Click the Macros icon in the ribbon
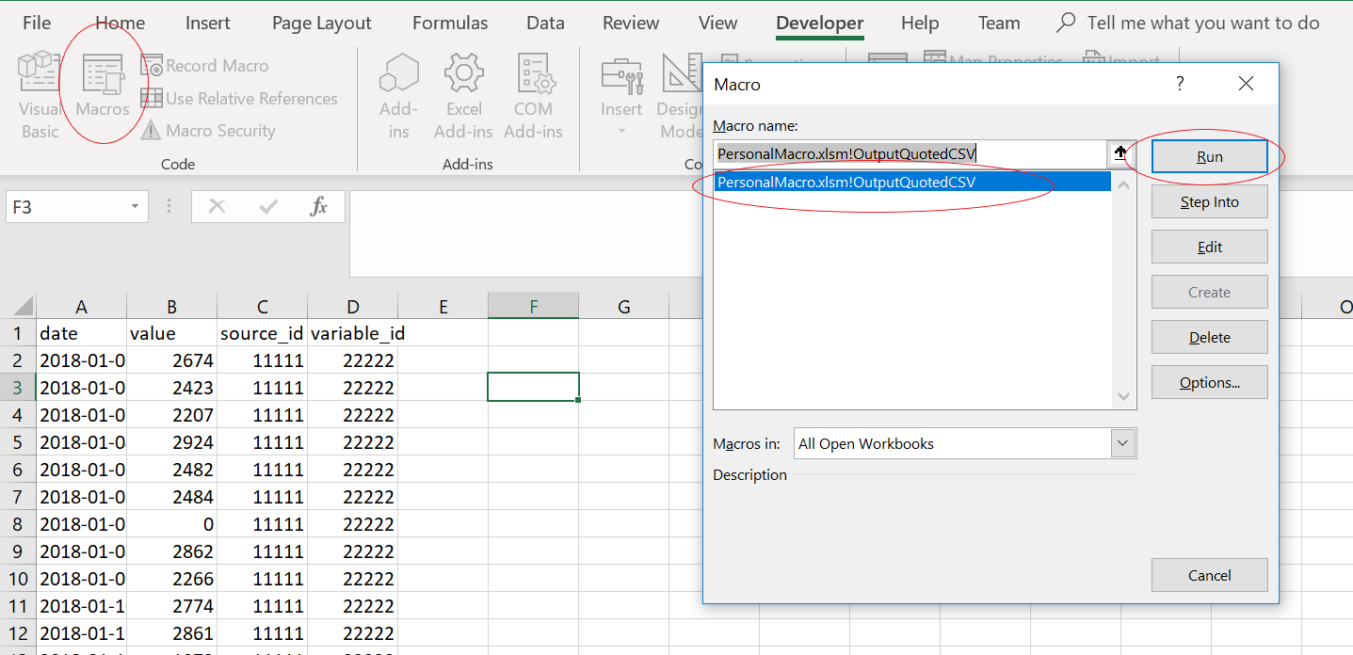 (x=103, y=95)
